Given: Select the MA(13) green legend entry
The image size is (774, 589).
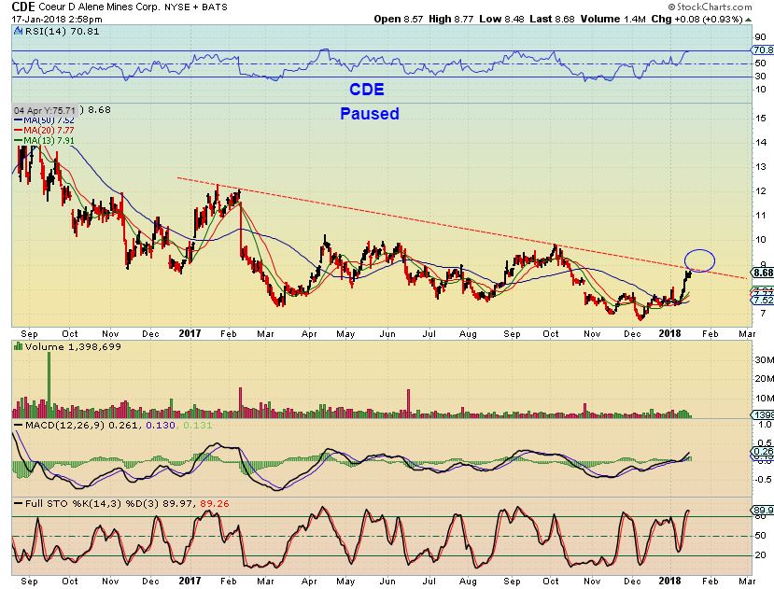Looking at the screenshot, I should (x=45, y=141).
